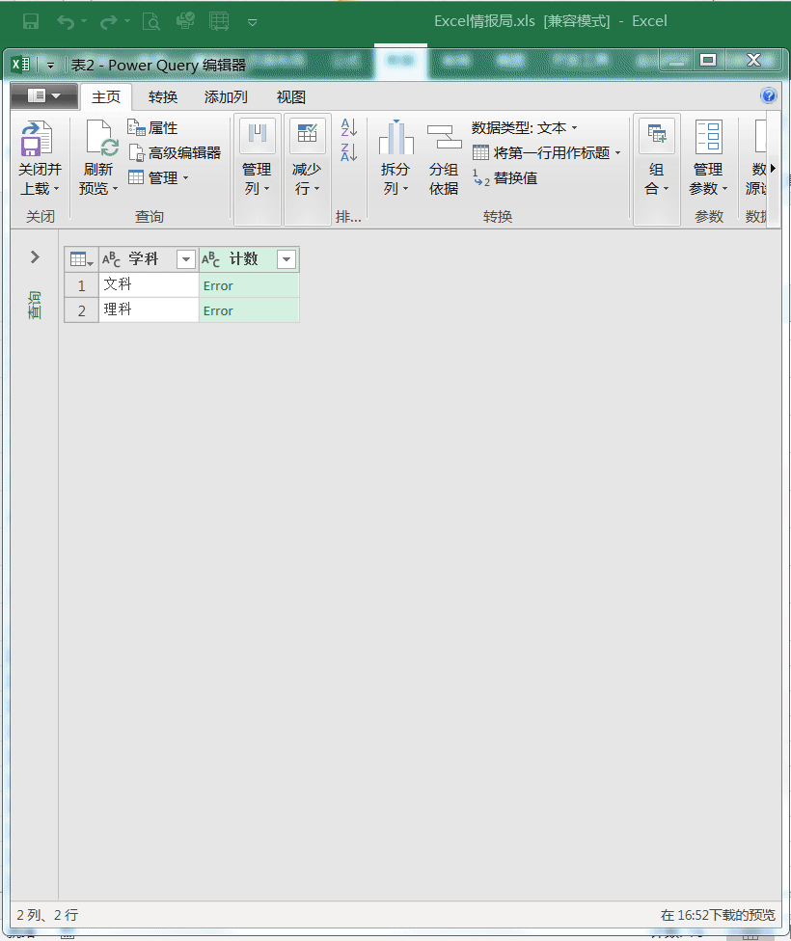Click the ABC type icon of 学科 column
The height and width of the screenshot is (941, 791).
click(x=111, y=259)
